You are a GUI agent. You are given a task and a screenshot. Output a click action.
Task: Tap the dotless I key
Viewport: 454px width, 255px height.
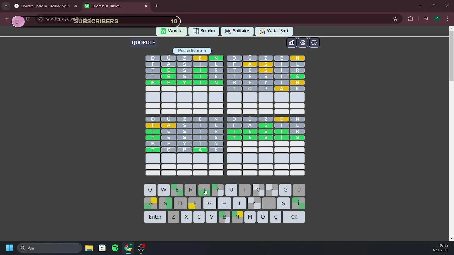pyautogui.click(x=245, y=190)
